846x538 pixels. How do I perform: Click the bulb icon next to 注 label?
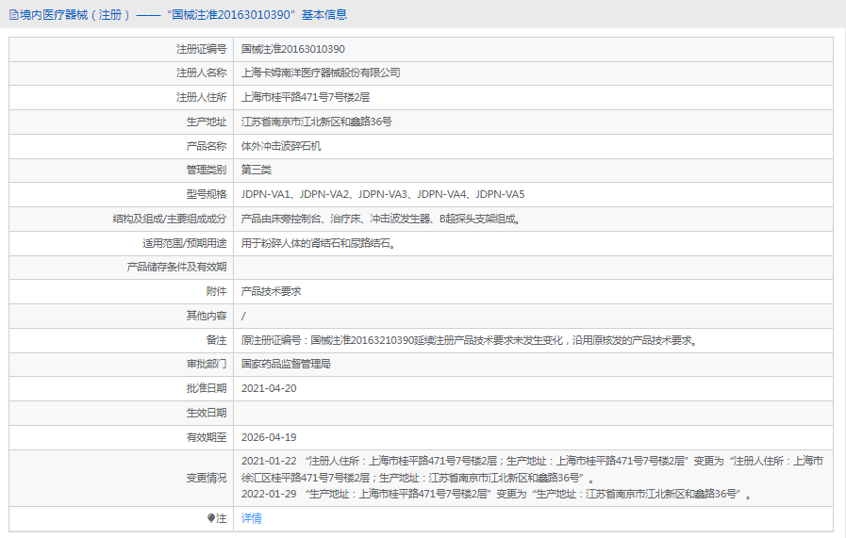(211, 518)
